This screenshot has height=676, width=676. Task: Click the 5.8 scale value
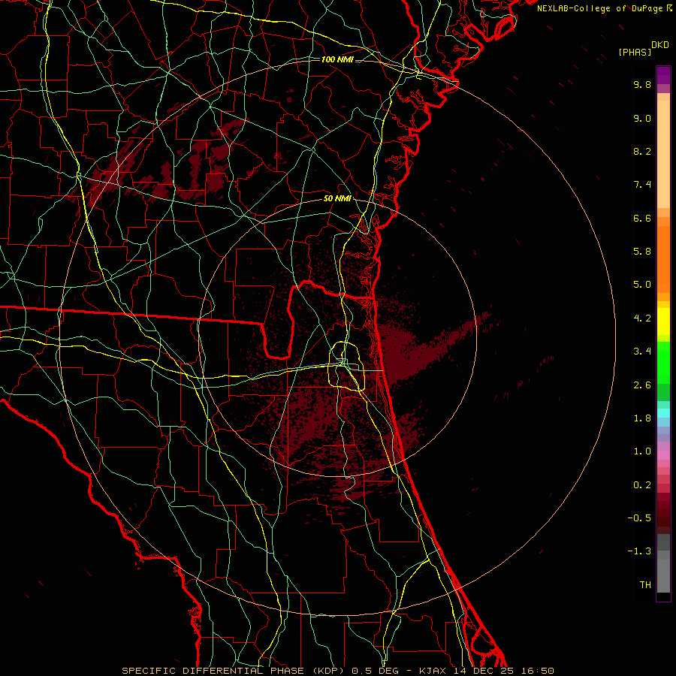[x=642, y=252]
